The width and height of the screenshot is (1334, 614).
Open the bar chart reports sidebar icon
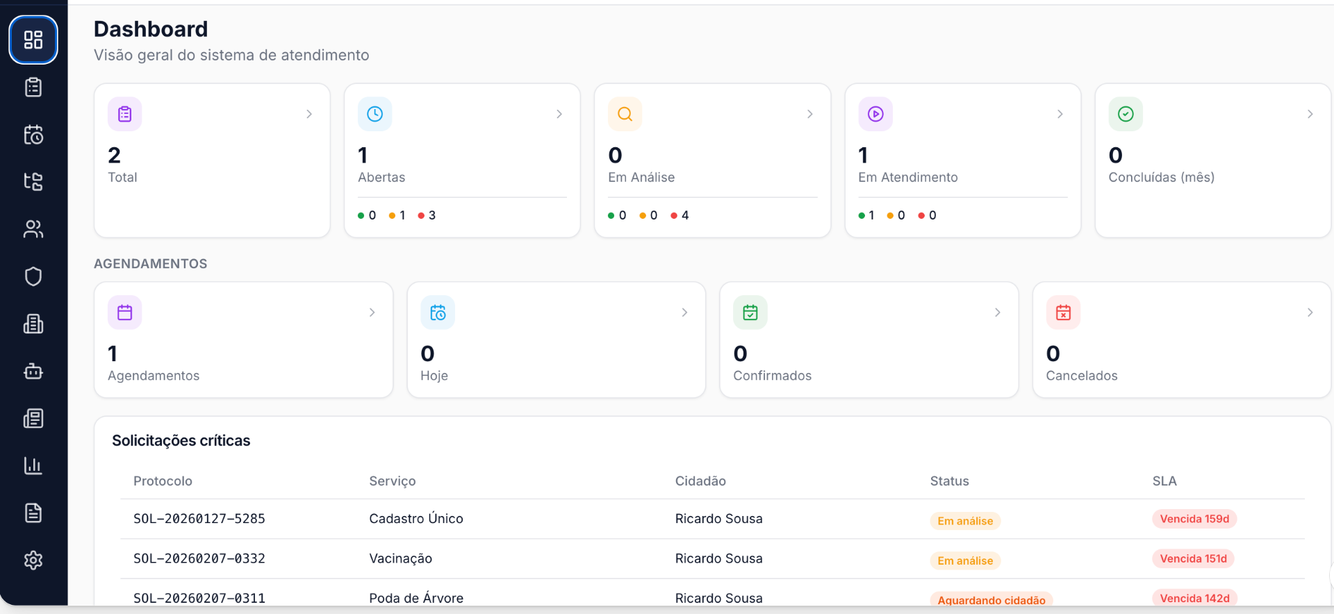[33, 465]
